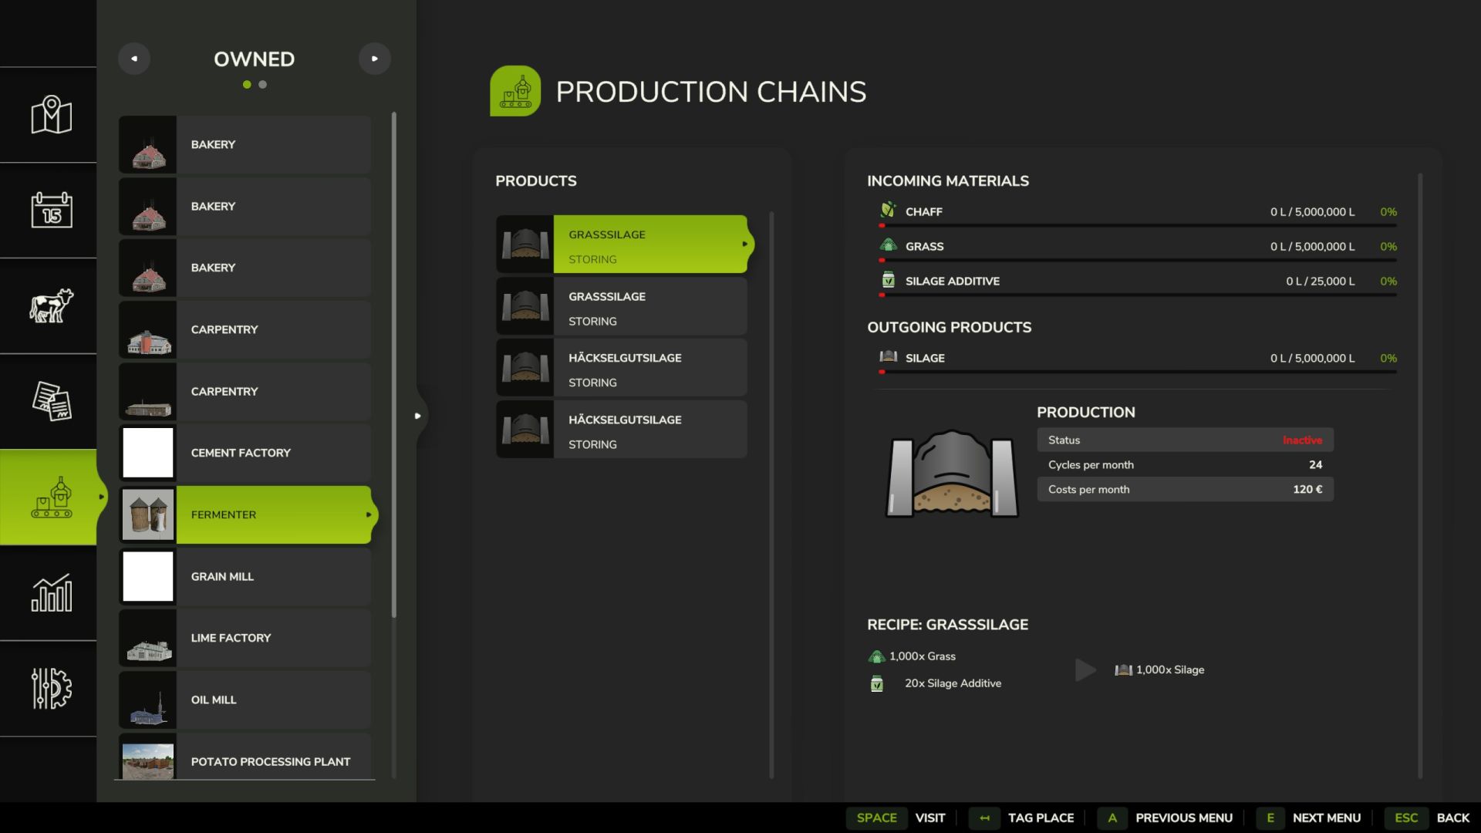Open the map overview sidebar icon
1481x833 pixels.
(x=51, y=115)
